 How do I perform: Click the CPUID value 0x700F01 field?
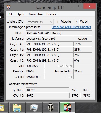pyautogui.click(x=35, y=77)
